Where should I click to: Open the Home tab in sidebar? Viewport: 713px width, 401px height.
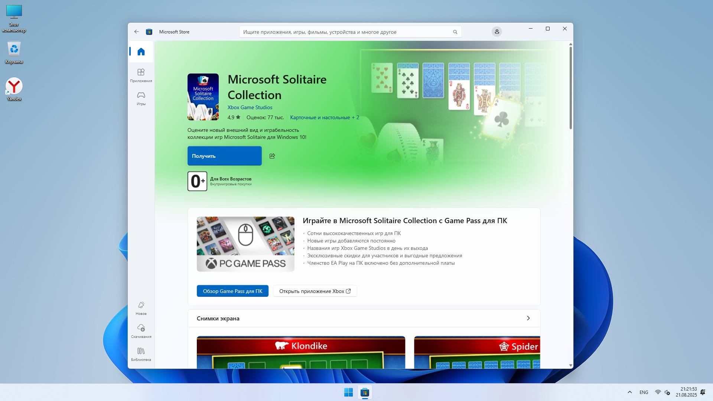[x=141, y=52]
